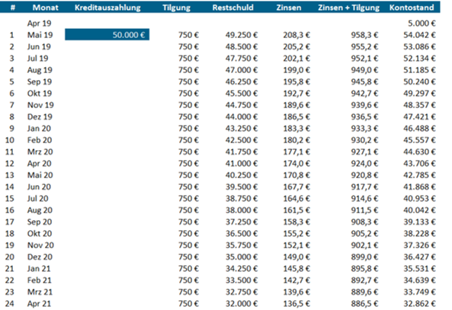Click the Apr 19 month cell
Image resolution: width=452 pixels, height=310 pixels.
(39, 23)
